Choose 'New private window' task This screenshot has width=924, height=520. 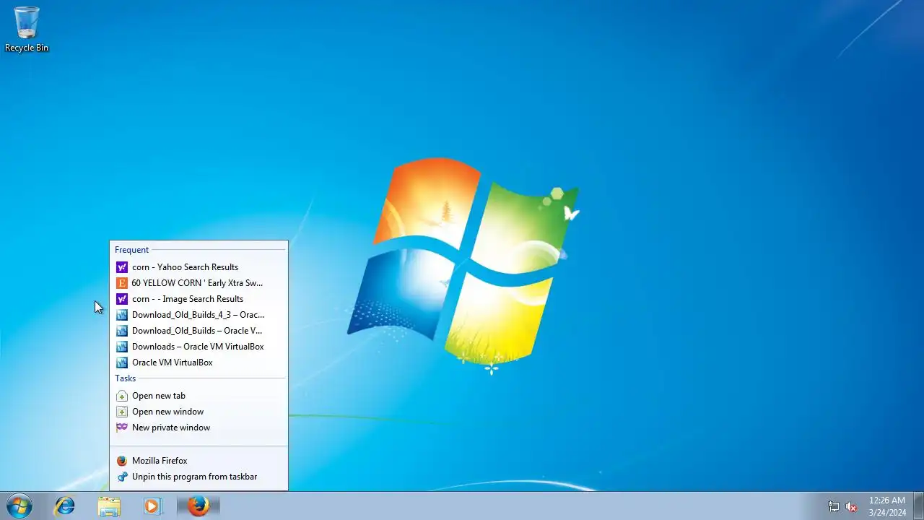[x=199, y=428]
